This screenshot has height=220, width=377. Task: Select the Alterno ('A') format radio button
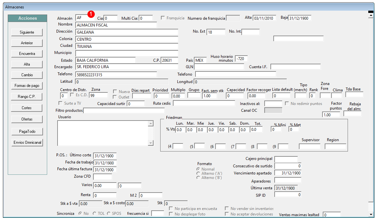coord(198,173)
